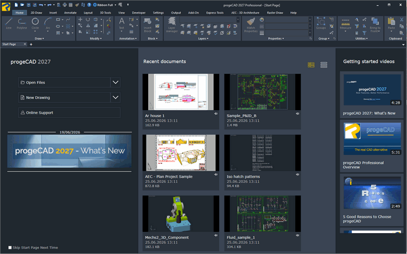Click the Redo arrow in quick access toolbar

tap(49, 5)
